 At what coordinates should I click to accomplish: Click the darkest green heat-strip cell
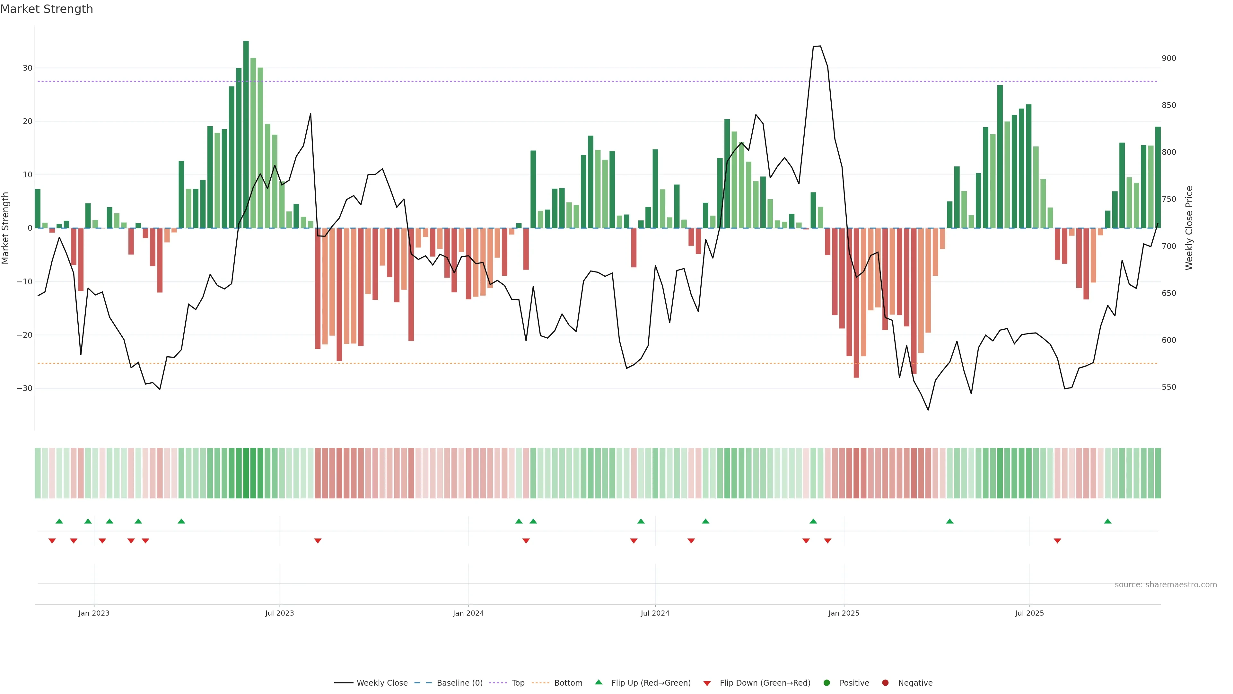click(x=246, y=473)
